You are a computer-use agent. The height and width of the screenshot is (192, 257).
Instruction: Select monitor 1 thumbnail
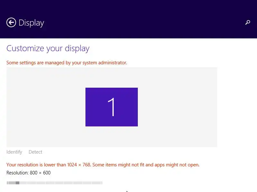pos(111,107)
